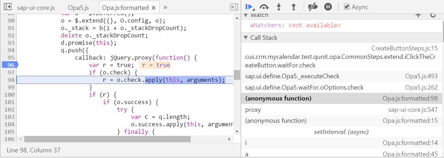Screen dimensions: 444x158
Task: Click scroll-left arrow of code editor
Action: point(20,139)
